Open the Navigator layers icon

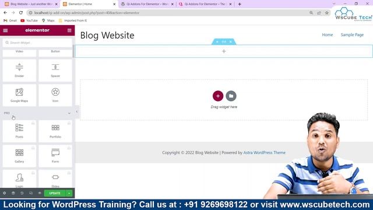13,193
